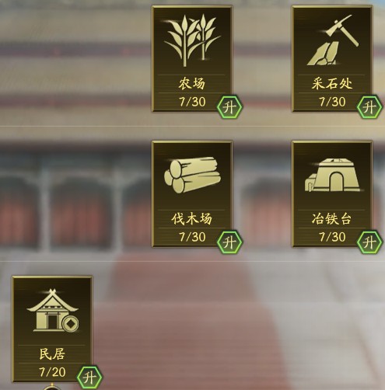Click the 7/30 level text on 采石处
Viewport: 385px width, 390px height.
pos(332,102)
